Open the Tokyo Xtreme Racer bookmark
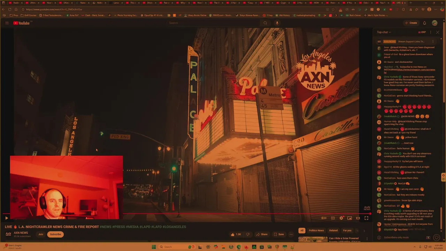The width and height of the screenshot is (446, 251). tap(248, 15)
